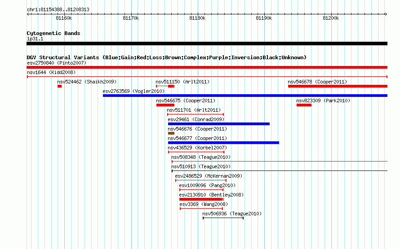The image size is (400, 249).
Task: Click the nsv546677 blue gain bar
Action: click(x=223, y=143)
